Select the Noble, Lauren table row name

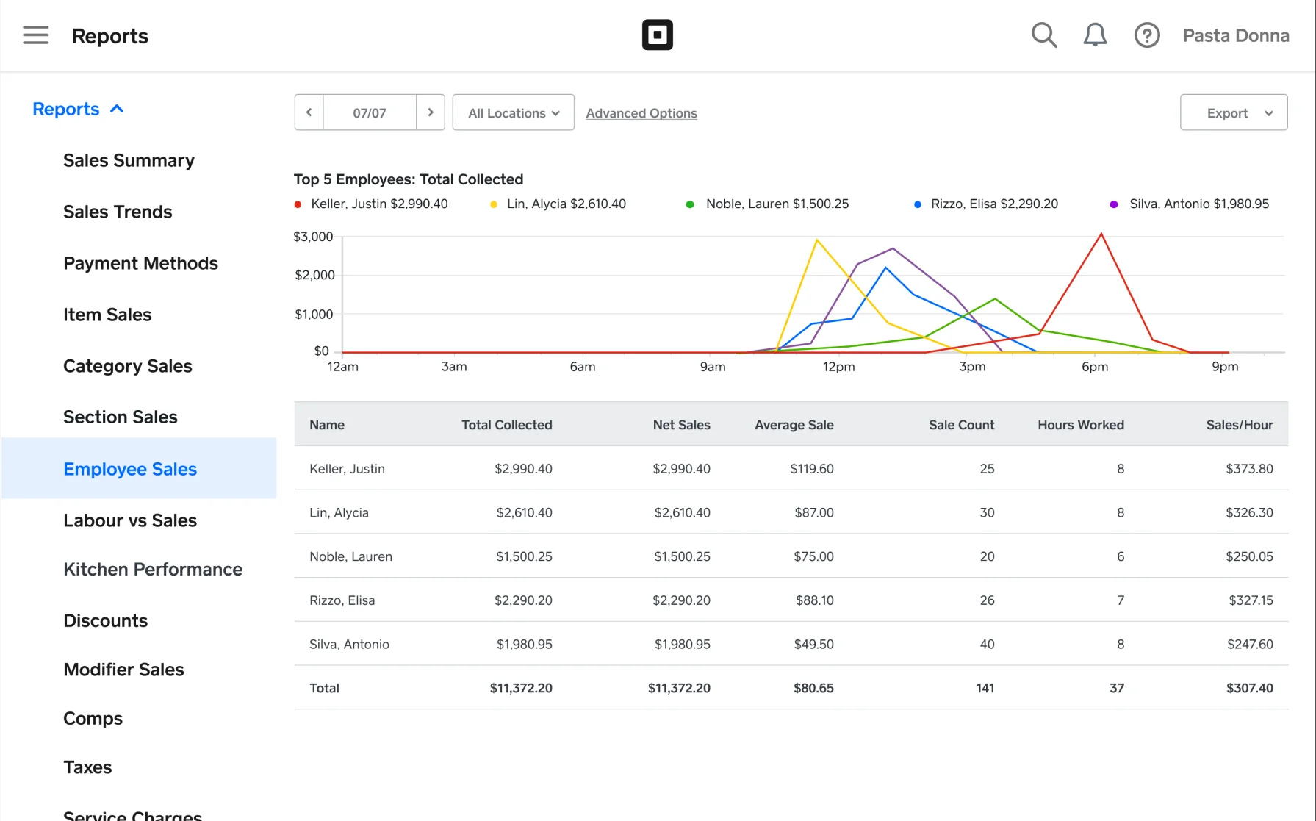[x=350, y=556]
